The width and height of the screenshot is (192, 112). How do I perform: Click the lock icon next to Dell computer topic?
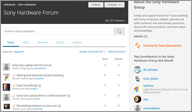[69, 96]
